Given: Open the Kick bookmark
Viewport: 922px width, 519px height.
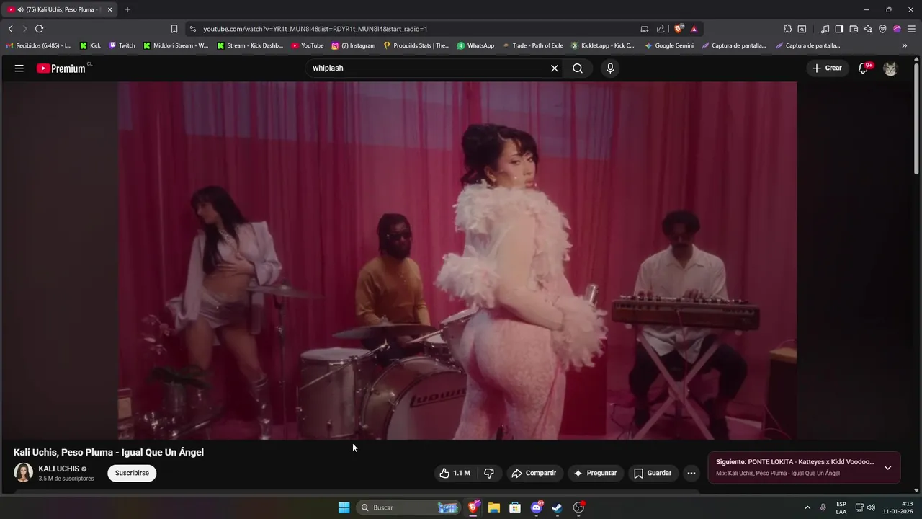Looking at the screenshot, I should pos(90,45).
